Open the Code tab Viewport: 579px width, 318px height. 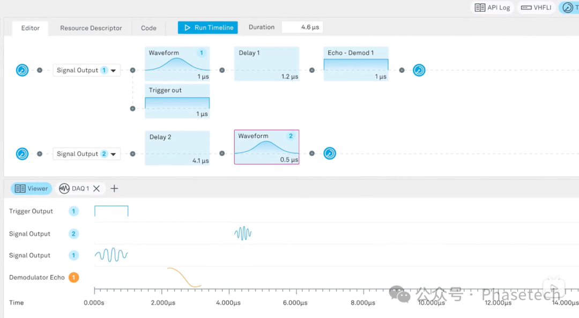coord(149,28)
